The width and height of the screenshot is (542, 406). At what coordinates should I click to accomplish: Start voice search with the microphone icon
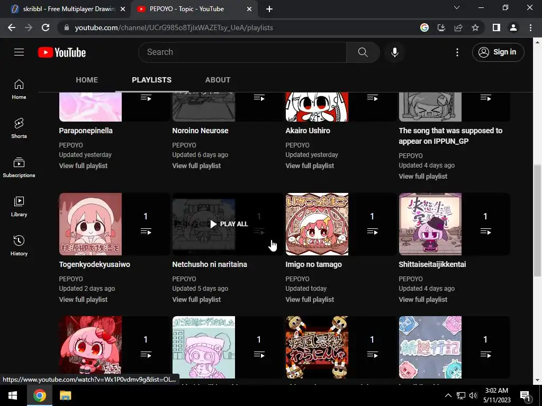394,52
